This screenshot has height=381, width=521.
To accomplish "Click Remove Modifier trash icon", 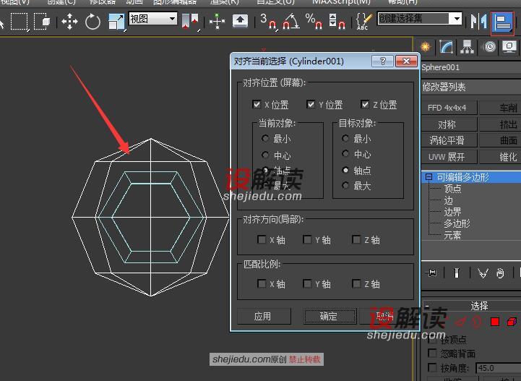I will [x=500, y=273].
